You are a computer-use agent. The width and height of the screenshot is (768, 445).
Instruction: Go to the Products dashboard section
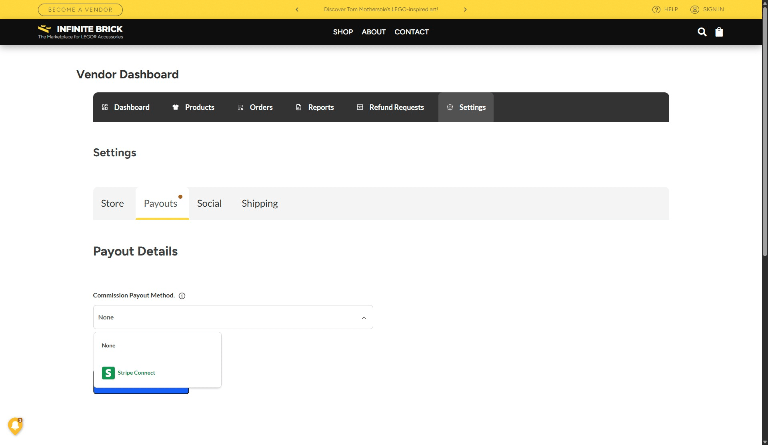pos(193,107)
